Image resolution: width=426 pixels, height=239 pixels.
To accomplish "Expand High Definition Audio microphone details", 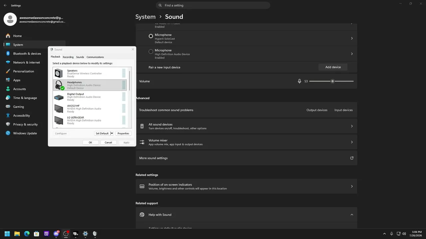I will 352,54.
